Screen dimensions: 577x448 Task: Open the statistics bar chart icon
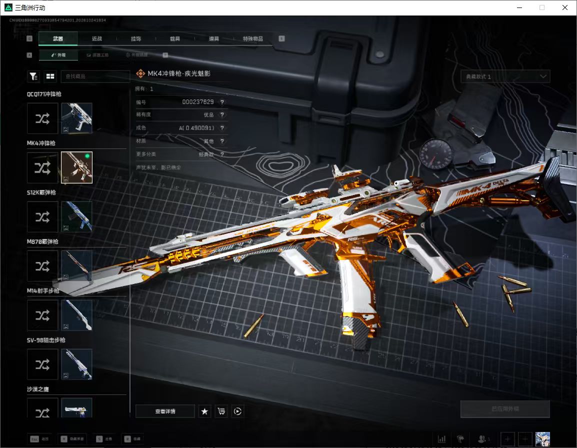pos(441,439)
